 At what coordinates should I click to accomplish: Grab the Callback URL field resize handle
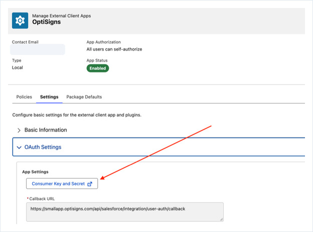pyautogui.click(x=221, y=219)
